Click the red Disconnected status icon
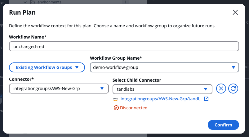This screenshot has height=137, width=249. tap(116, 108)
